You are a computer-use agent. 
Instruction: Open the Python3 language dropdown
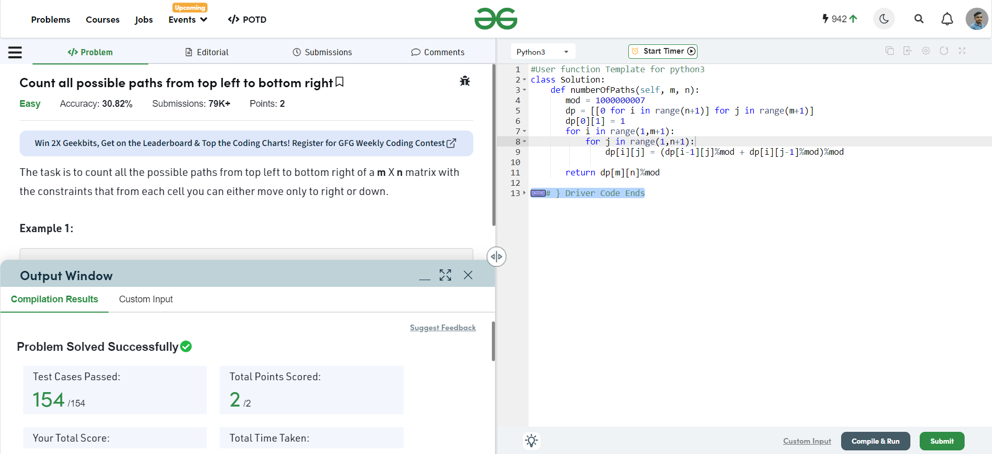(x=542, y=52)
